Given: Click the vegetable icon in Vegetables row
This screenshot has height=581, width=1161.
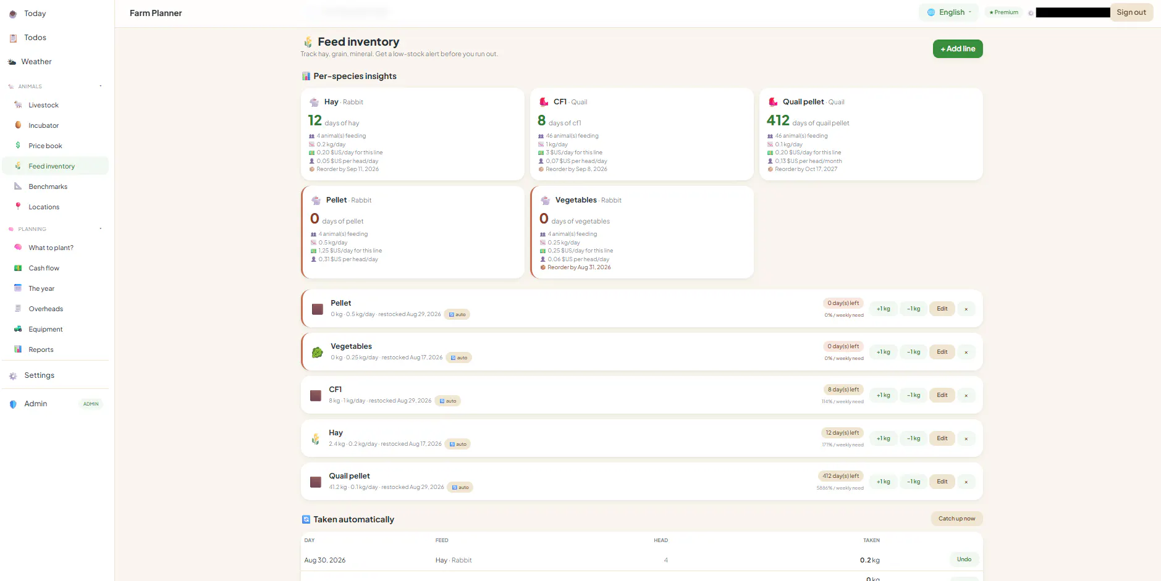Looking at the screenshot, I should point(318,352).
